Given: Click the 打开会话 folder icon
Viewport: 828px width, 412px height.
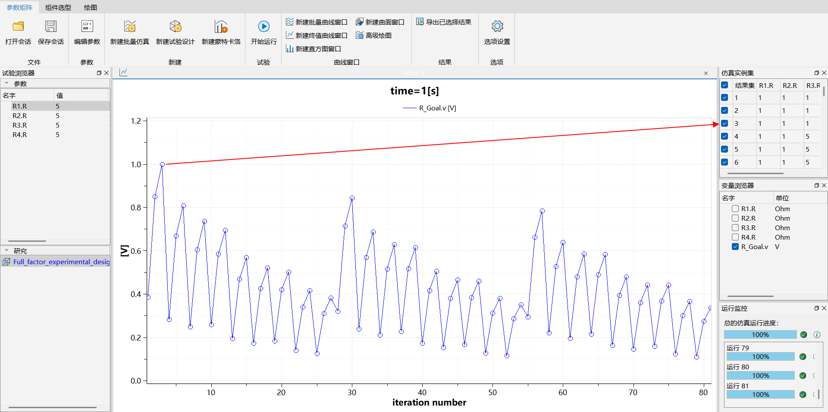Looking at the screenshot, I should click(18, 27).
